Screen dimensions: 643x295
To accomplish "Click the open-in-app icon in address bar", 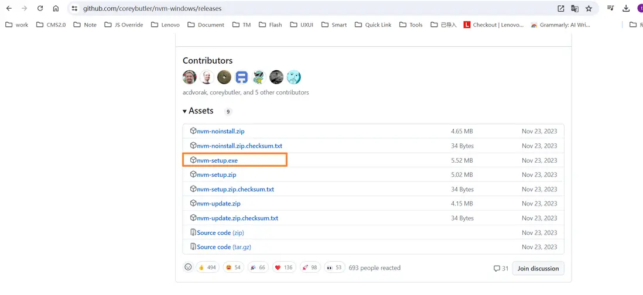I will (560, 8).
